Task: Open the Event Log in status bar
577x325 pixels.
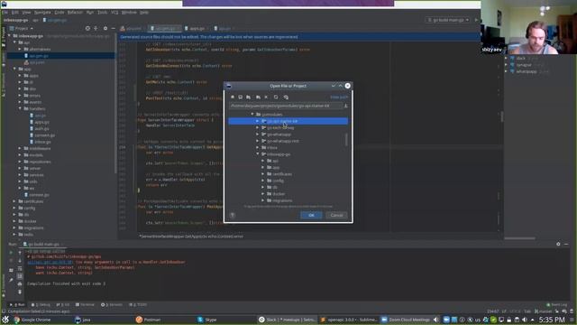Action: [557, 305]
